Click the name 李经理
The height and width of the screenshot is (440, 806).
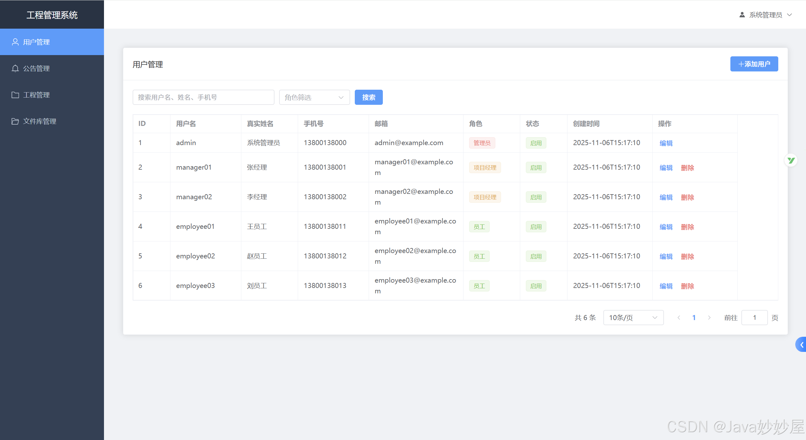pos(257,197)
